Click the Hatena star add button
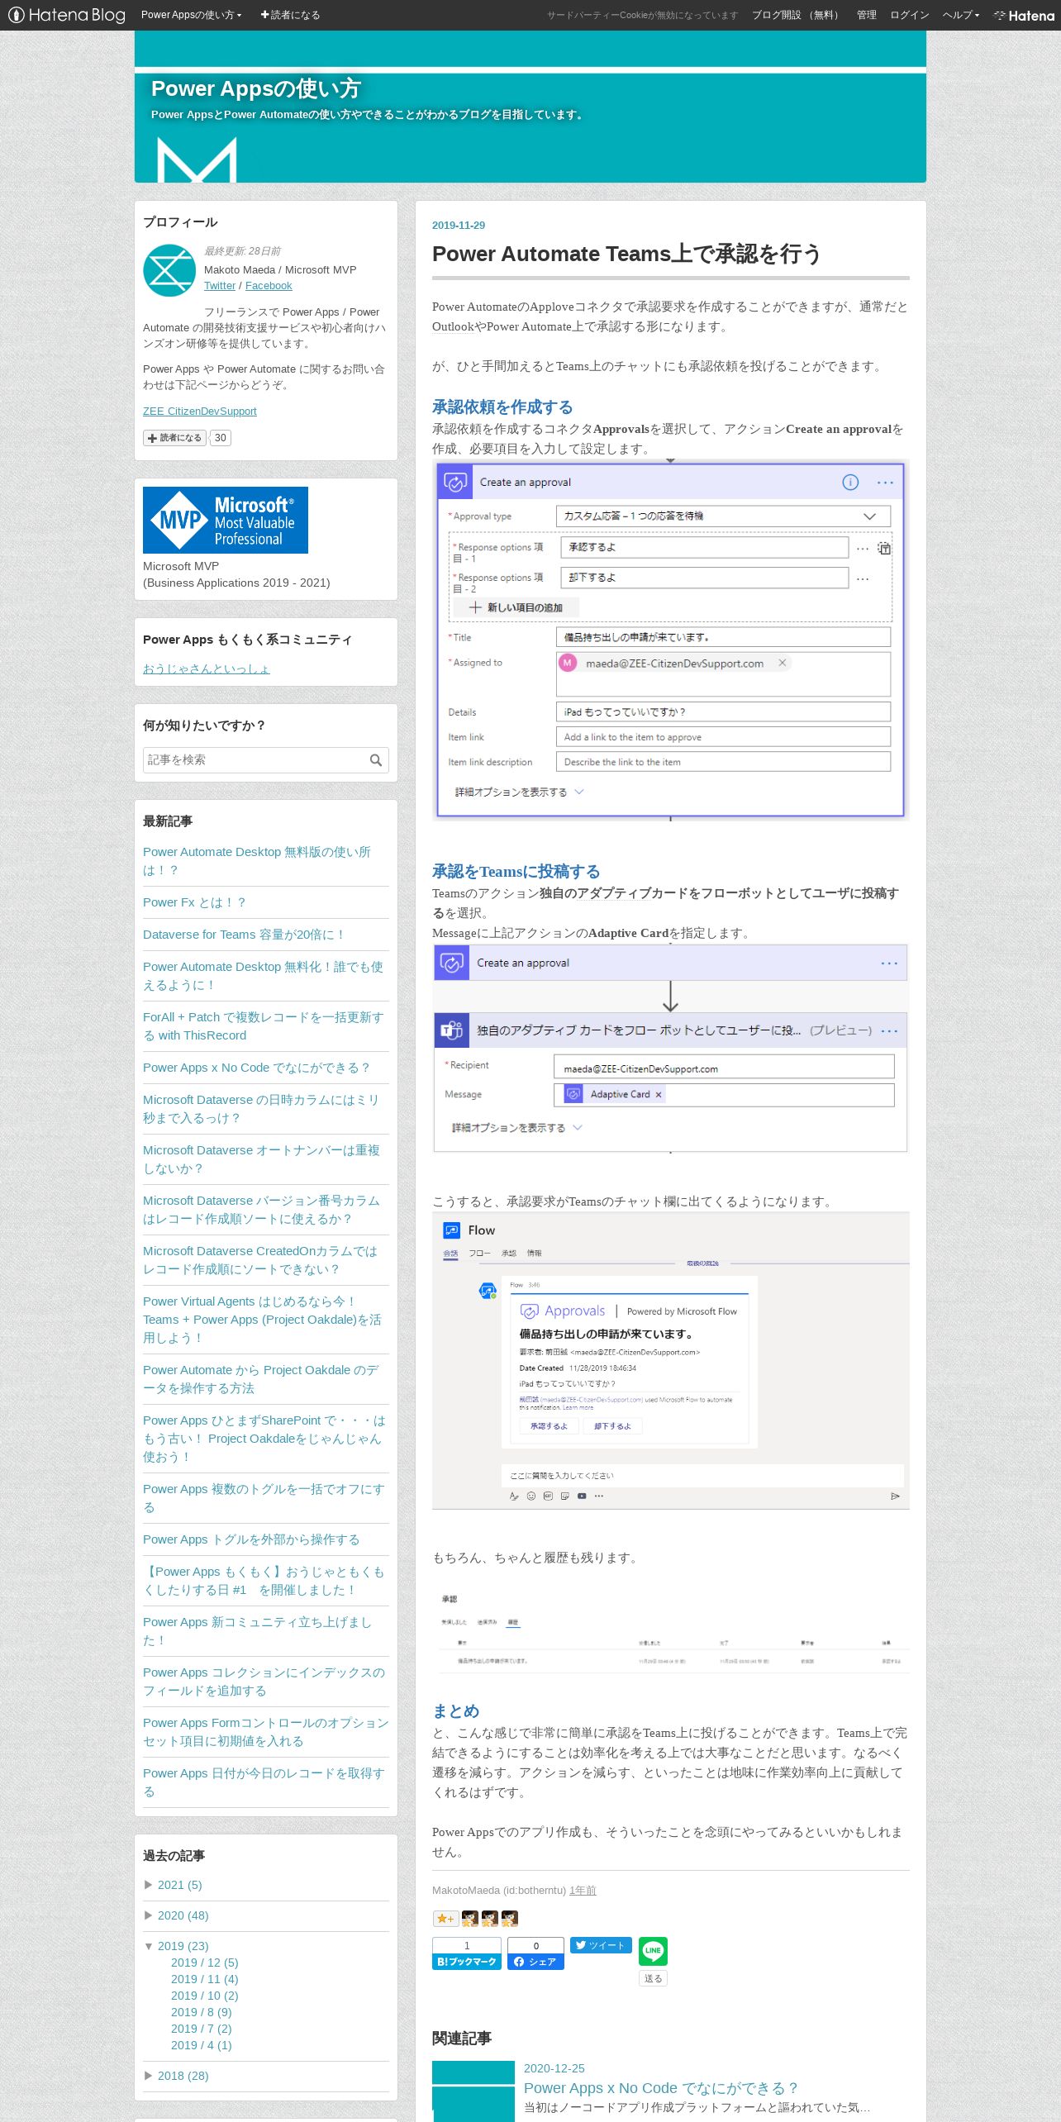This screenshot has height=2122, width=1061. [445, 1919]
